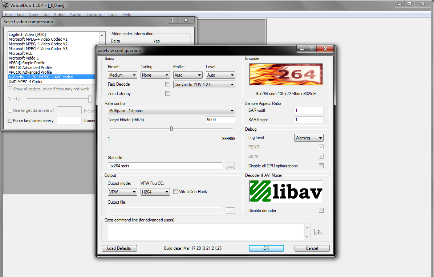This screenshot has width=434, height=277.
Task: Click the Cancel button in x264vfw dialog
Action: point(312,248)
